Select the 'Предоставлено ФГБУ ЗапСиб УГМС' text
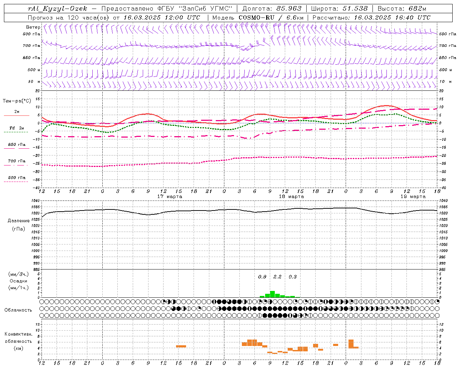The width and height of the screenshot is (458, 366). pos(167,9)
